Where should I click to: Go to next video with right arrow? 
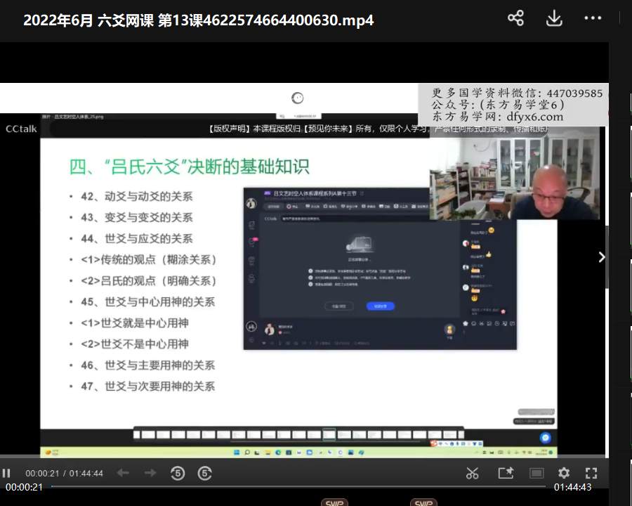click(x=150, y=473)
